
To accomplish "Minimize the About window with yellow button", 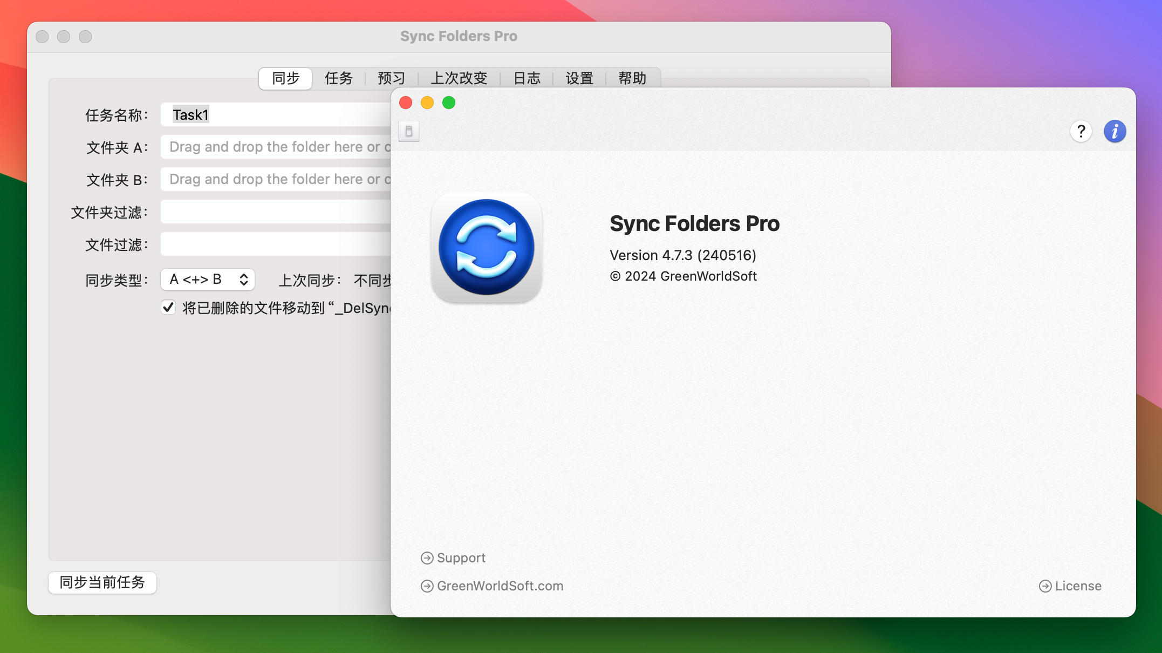I will (x=427, y=103).
